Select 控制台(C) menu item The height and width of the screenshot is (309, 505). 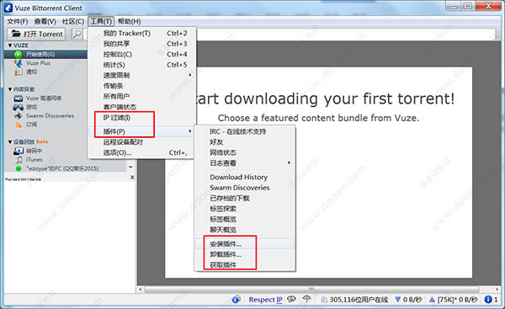point(141,54)
